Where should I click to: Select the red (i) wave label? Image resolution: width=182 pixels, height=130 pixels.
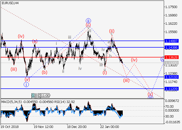click(105, 73)
